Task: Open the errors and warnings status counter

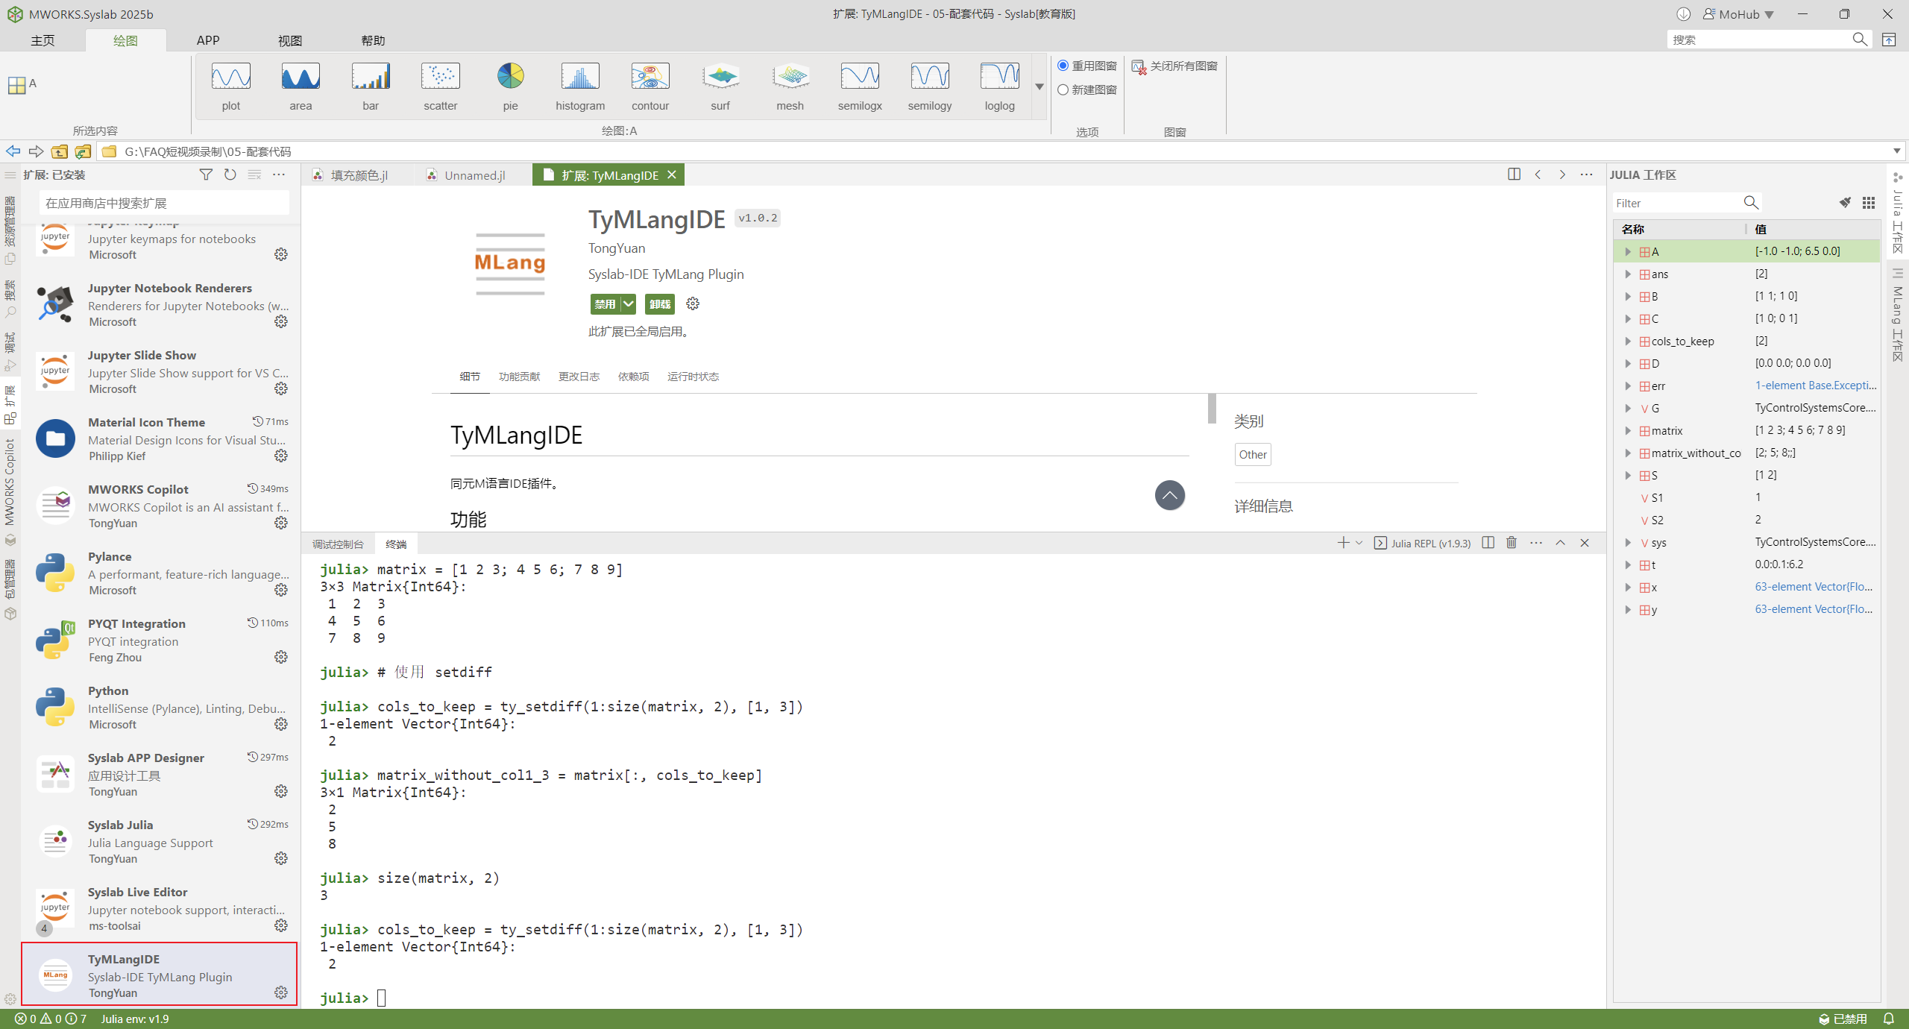Action: (51, 1019)
